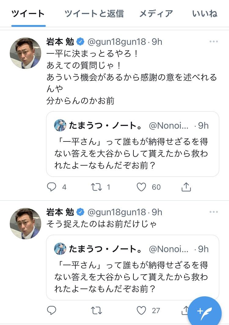
Task: Like the second tweet with 27 likes
Action: [x=141, y=310]
